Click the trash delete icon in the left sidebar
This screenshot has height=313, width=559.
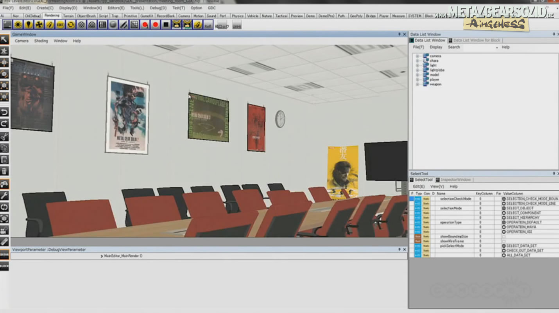pos(4,171)
